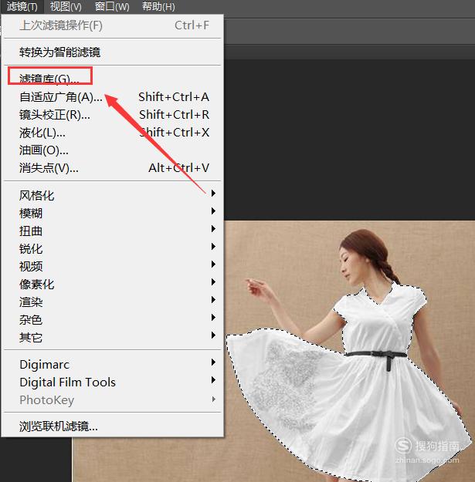Expand the 模糊 blur submenu

(112, 214)
